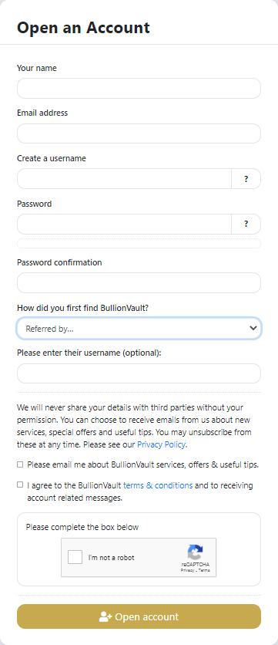Screen dimensions: 278x645
Task: Click into the Email address field
Action: tap(139, 133)
